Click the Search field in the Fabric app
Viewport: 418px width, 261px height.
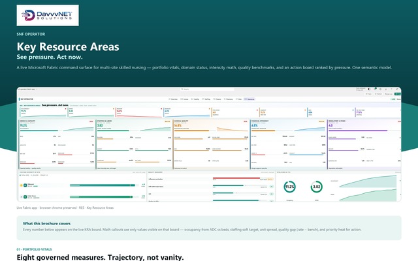[x=207, y=89]
